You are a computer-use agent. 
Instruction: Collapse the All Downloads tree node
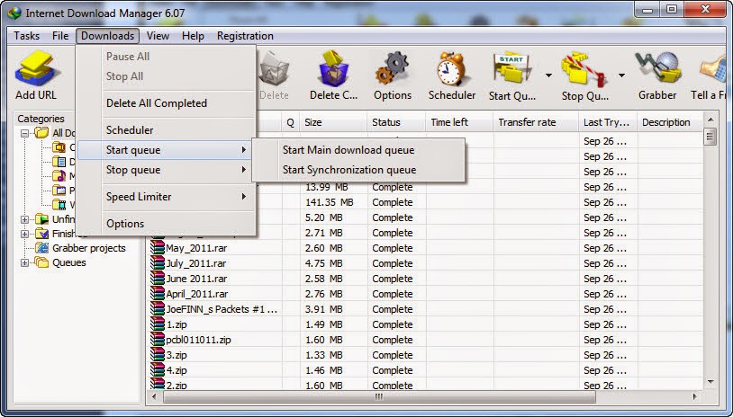[25, 133]
